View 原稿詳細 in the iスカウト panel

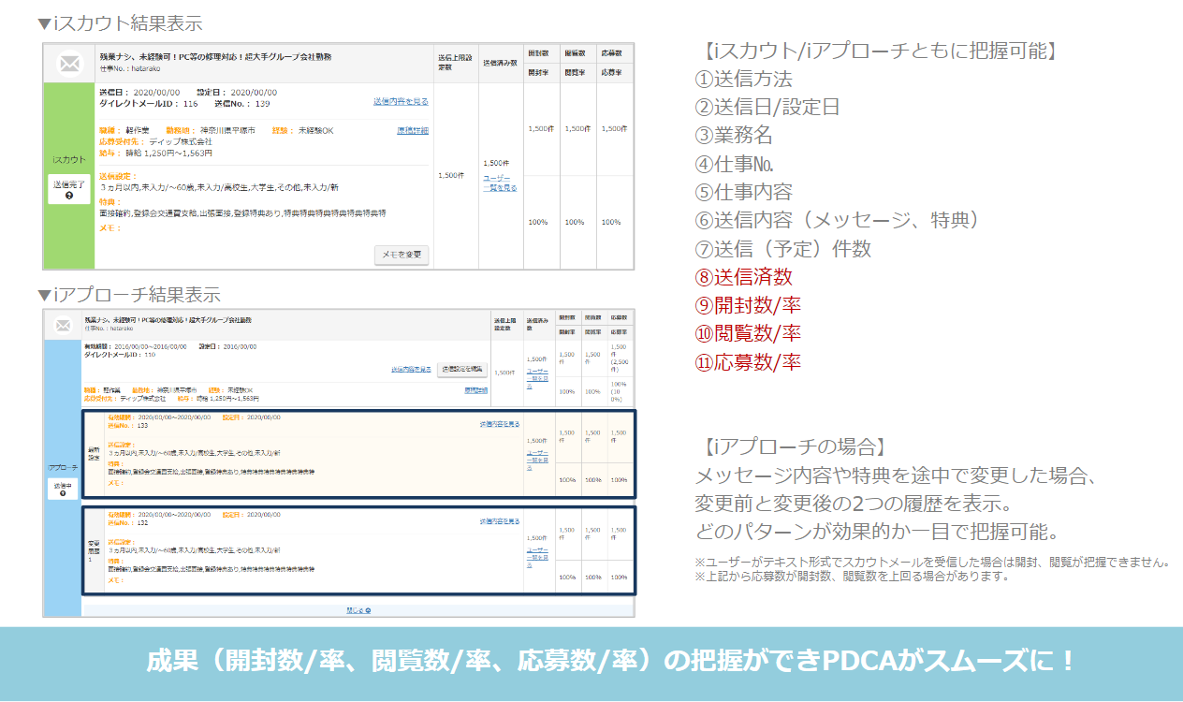point(412,129)
